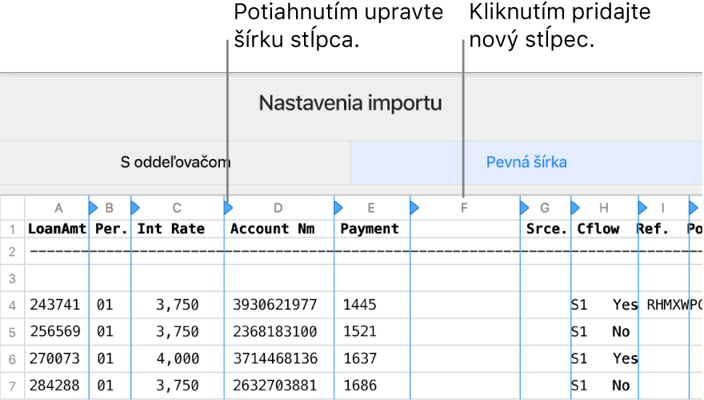The width and height of the screenshot is (704, 400).
Task: Select the row 4 number header
Action: (x=12, y=305)
